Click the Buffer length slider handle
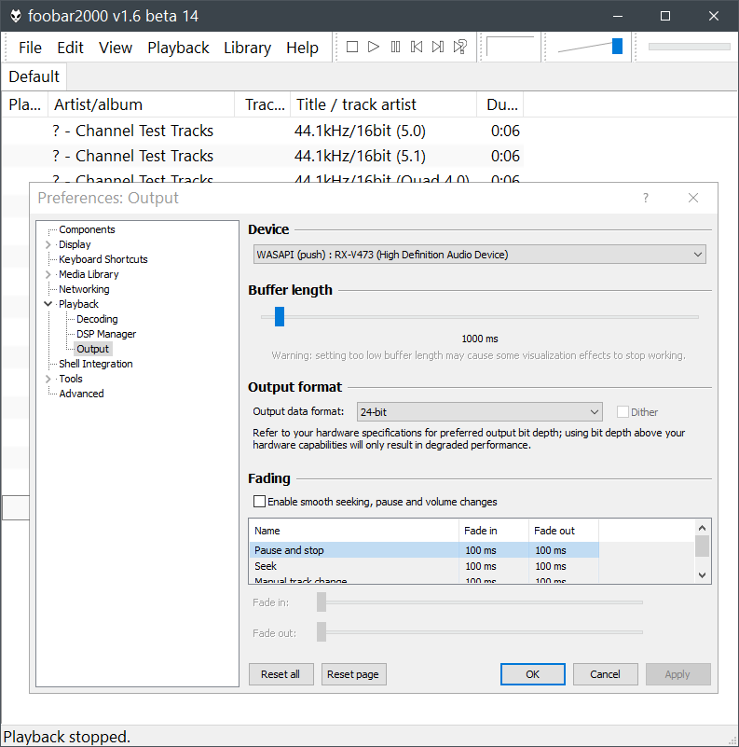 [279, 317]
